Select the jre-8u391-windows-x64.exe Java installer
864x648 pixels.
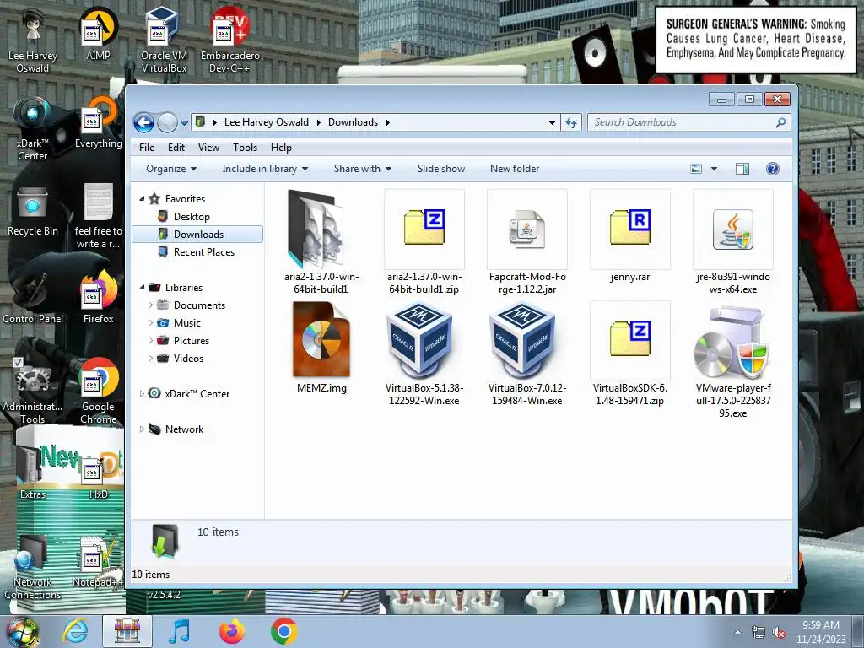coord(733,229)
